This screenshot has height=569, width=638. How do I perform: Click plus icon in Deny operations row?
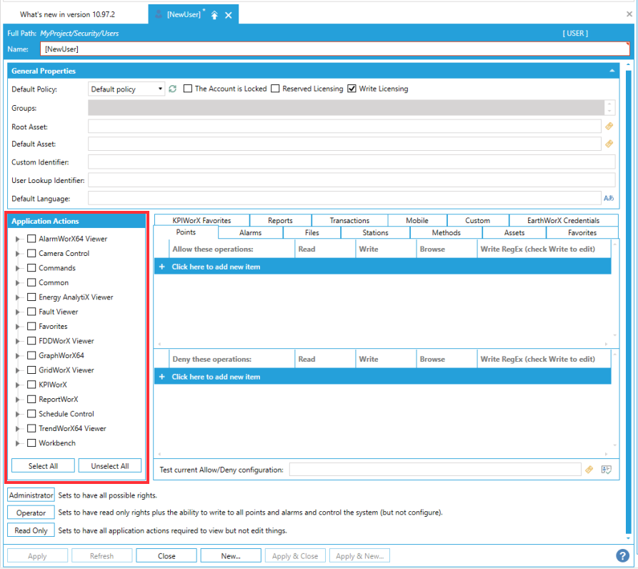[162, 377]
